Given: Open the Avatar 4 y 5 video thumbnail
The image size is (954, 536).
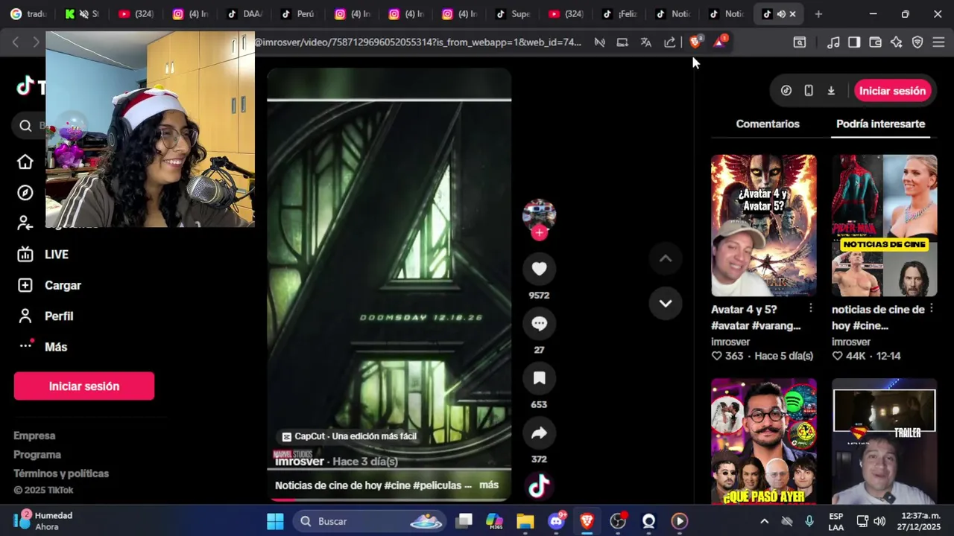Looking at the screenshot, I should tap(763, 226).
